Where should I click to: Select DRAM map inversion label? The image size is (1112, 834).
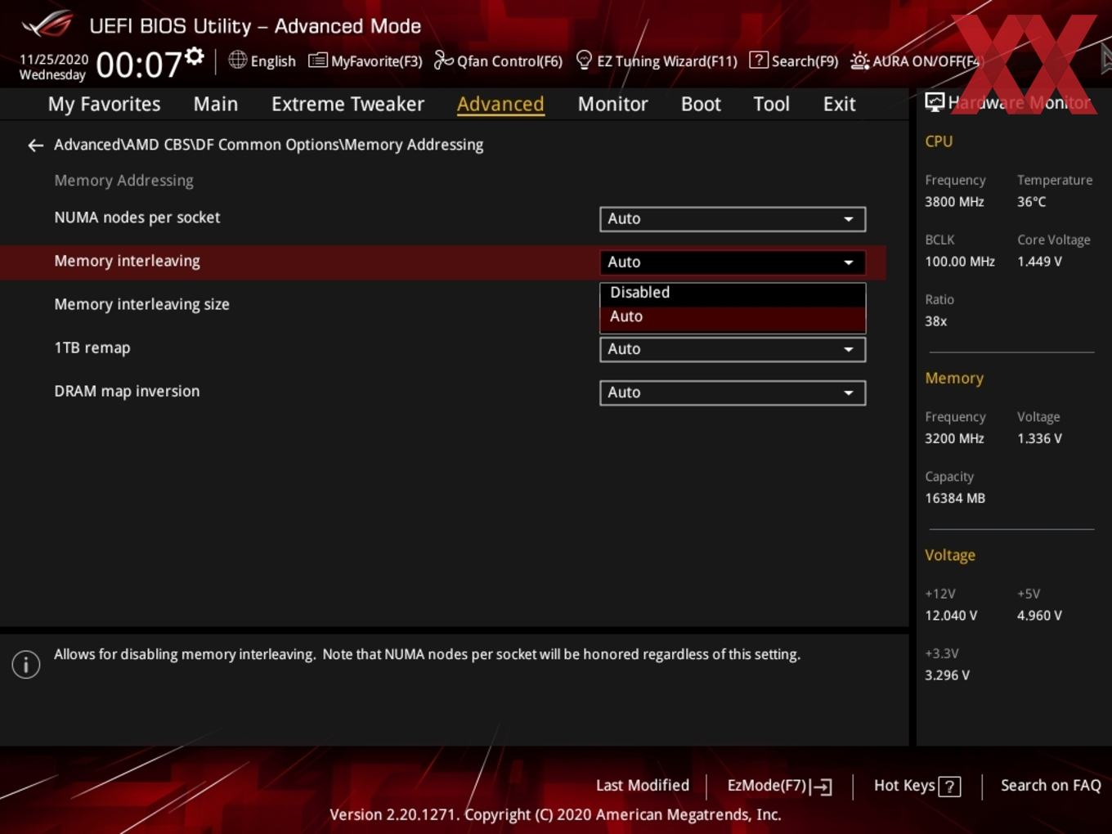[x=127, y=391]
